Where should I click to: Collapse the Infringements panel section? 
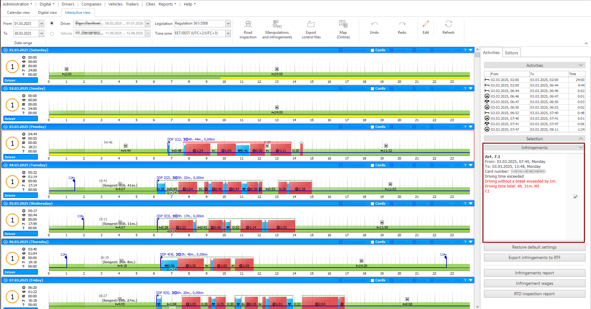click(581, 148)
